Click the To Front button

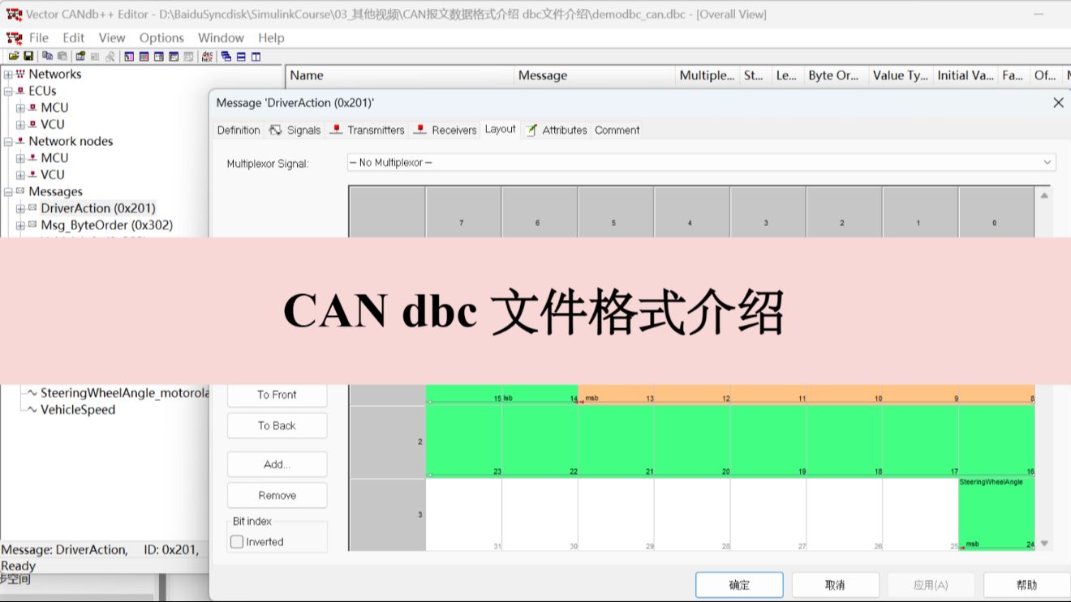277,395
